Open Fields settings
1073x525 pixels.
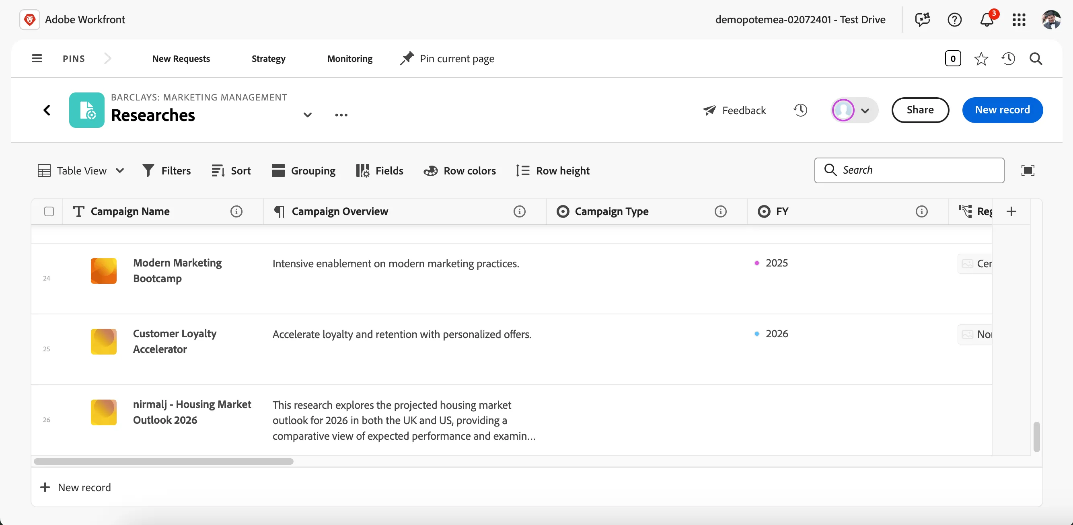click(380, 171)
